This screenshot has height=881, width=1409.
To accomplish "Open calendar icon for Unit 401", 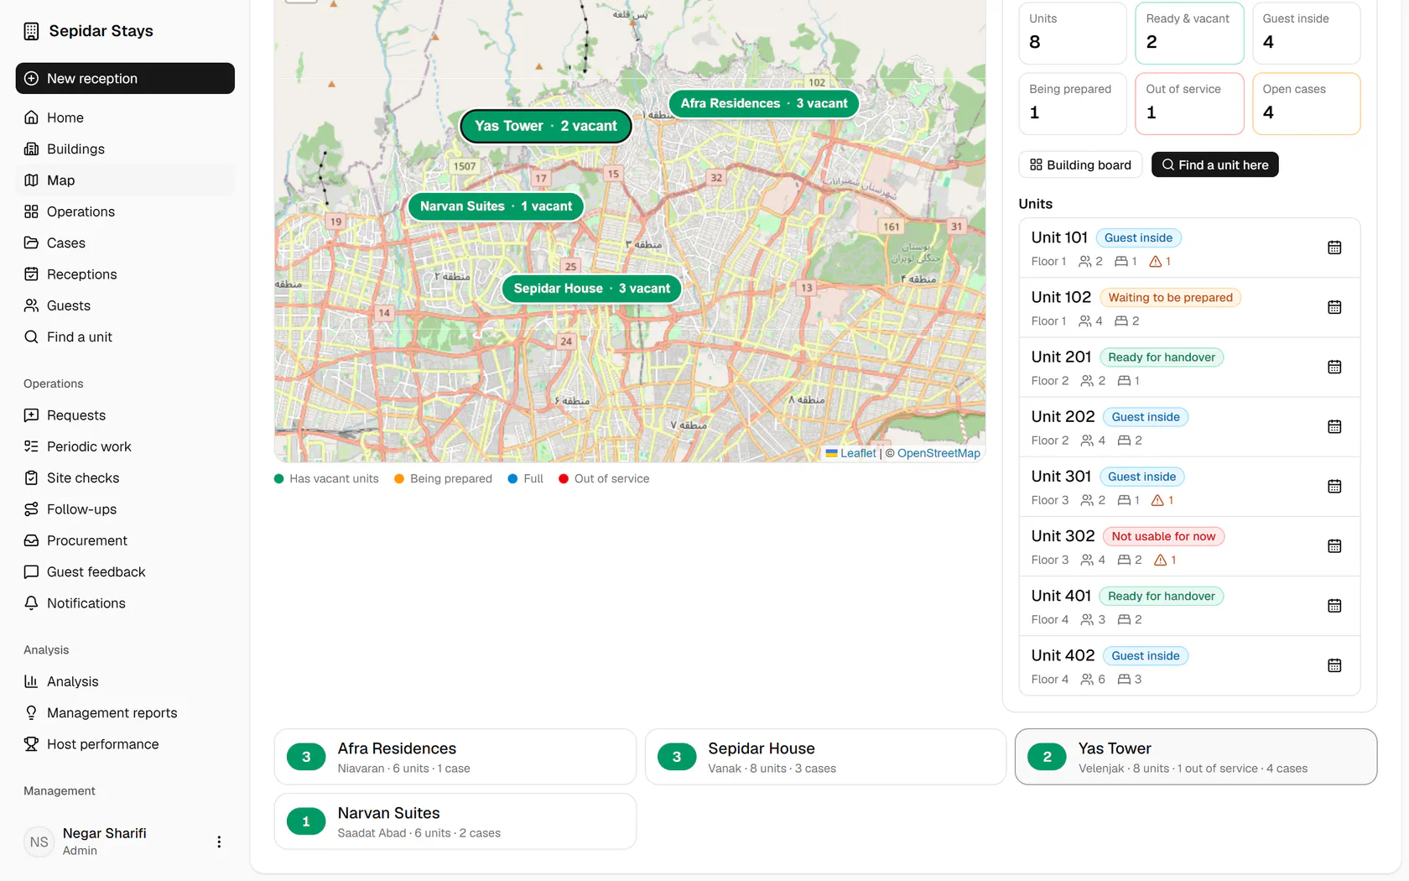I will (1334, 605).
